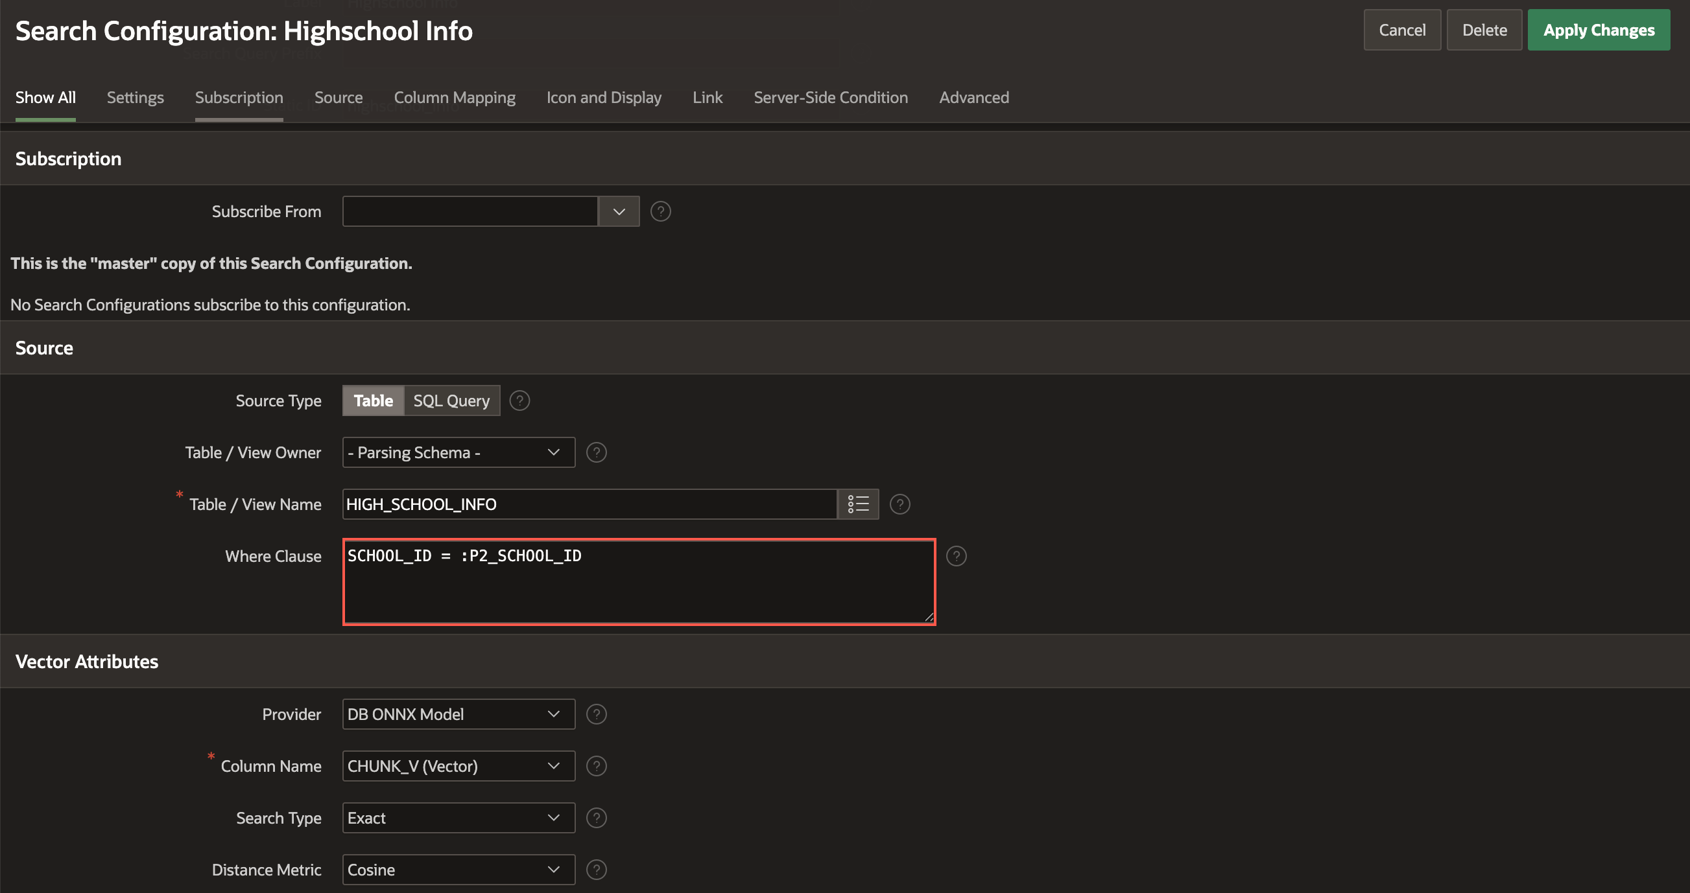The height and width of the screenshot is (893, 1690).
Task: Click the 'Source' section heading
Action: (44, 347)
